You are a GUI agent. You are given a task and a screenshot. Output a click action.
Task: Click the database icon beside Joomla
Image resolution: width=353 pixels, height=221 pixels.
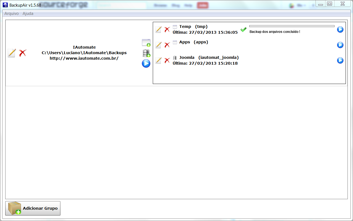tap(175, 58)
